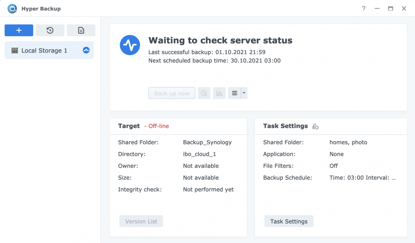Click the Back up now button

(x=172, y=93)
